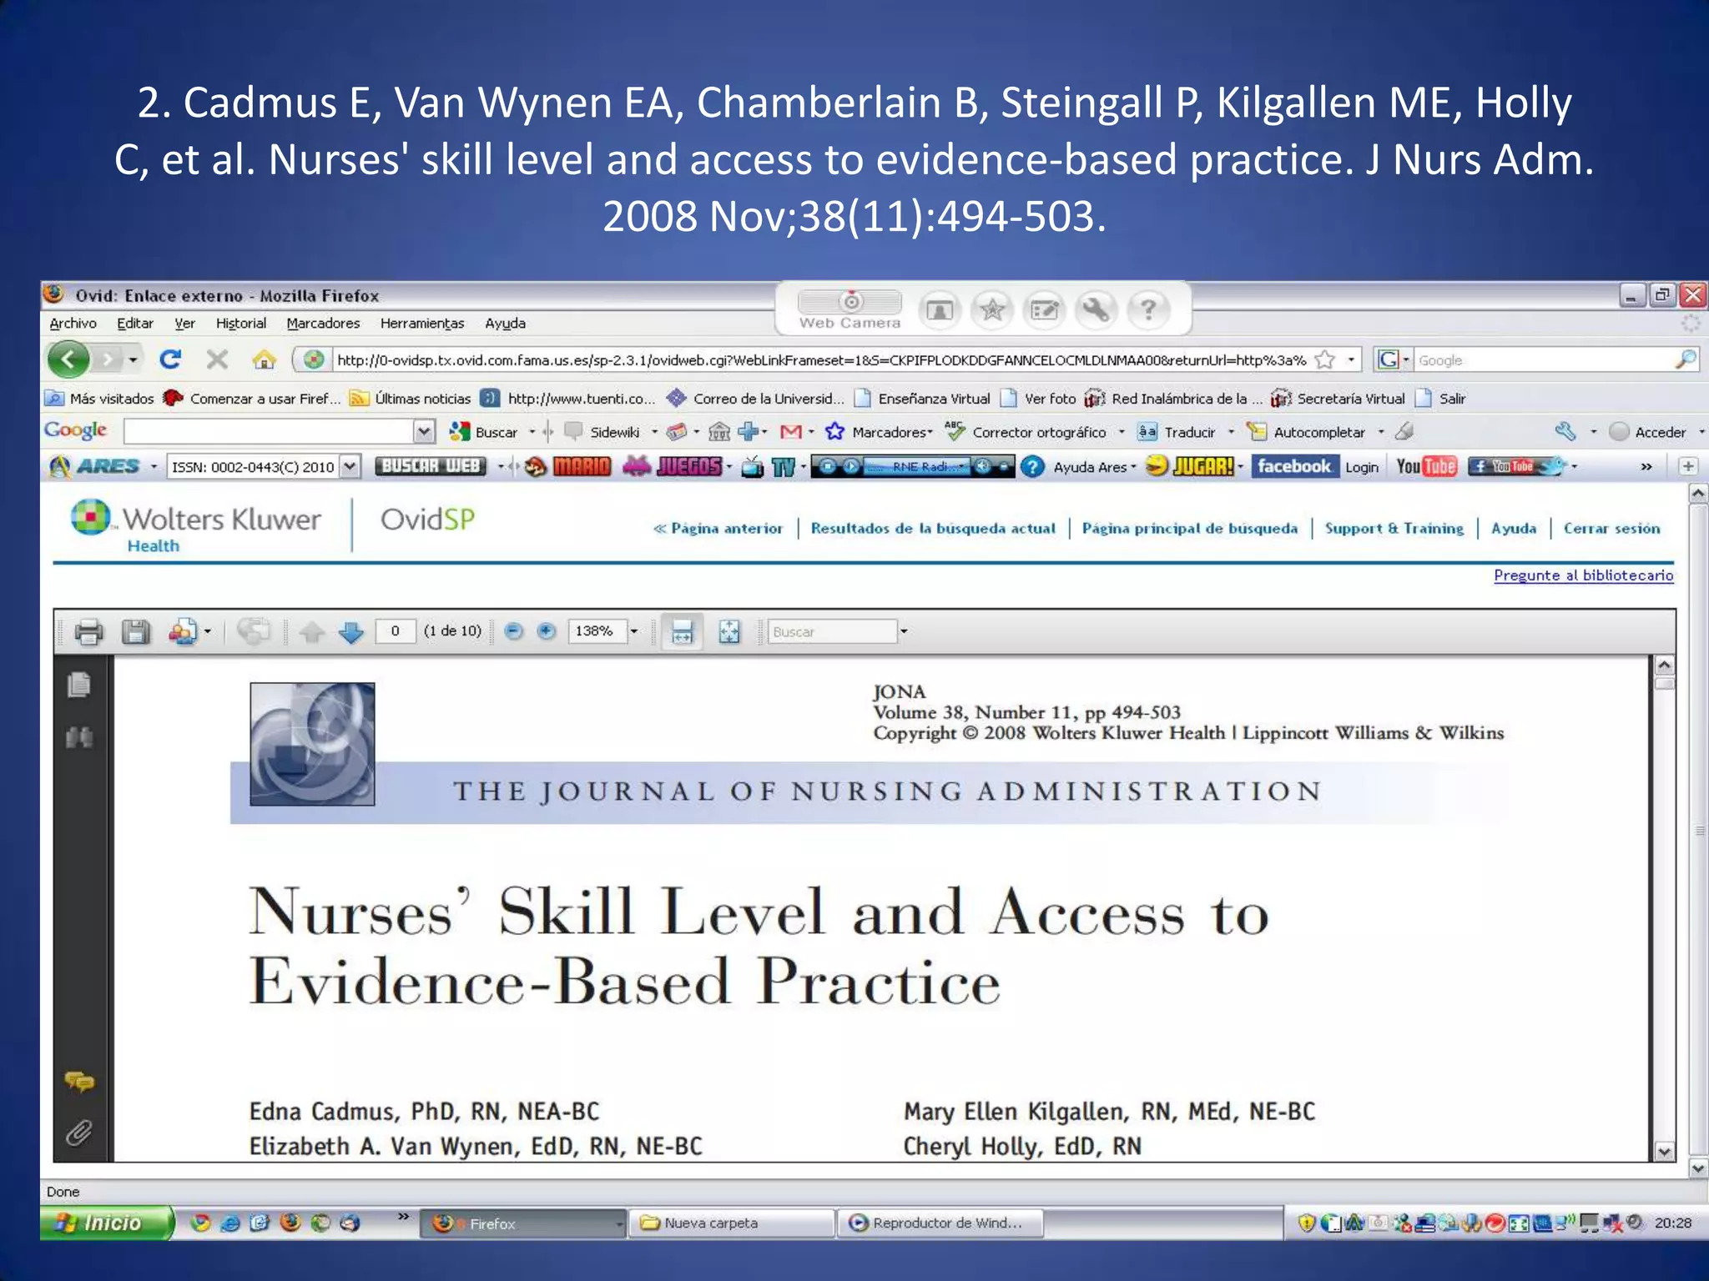Open Últimas noticias bookmark
The image size is (1709, 1281).
coord(411,399)
